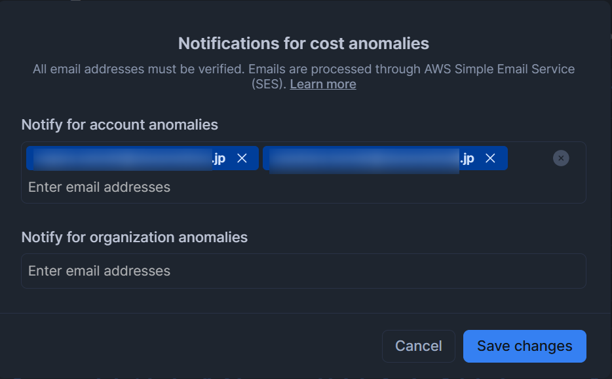The image size is (612, 379).
Task: Click the 'All email addresses must be verified' sentence
Action: coord(138,69)
